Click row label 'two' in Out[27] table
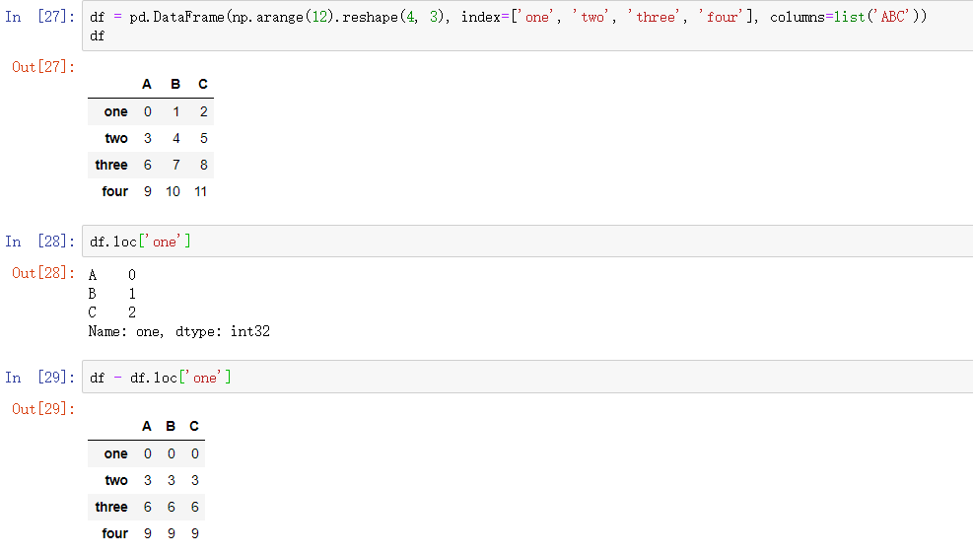The image size is (973, 555). (x=116, y=138)
